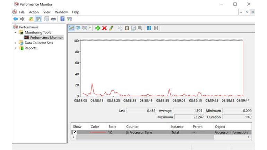Select the % Processor Time counter row

[x=161, y=132]
